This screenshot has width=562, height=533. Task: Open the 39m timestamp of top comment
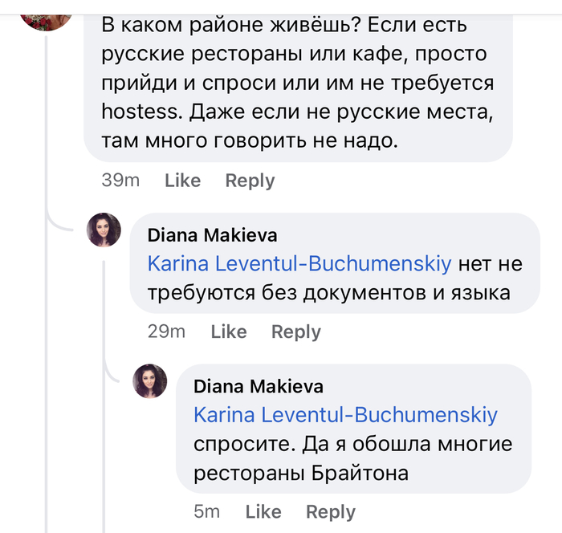point(120,181)
